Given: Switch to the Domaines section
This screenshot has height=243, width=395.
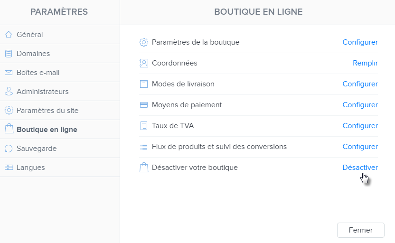Looking at the screenshot, I should (33, 54).
